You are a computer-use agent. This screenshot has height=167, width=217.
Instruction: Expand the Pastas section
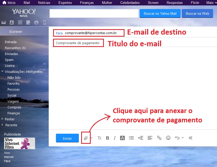coord(2,119)
